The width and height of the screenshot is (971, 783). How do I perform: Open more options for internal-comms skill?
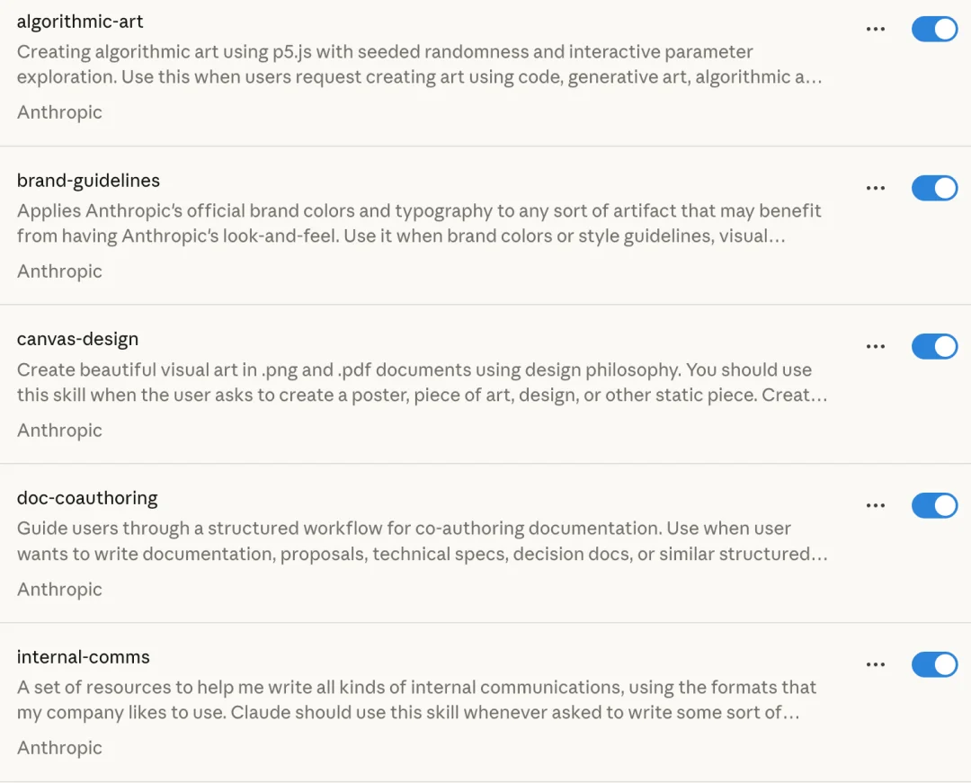tap(875, 664)
